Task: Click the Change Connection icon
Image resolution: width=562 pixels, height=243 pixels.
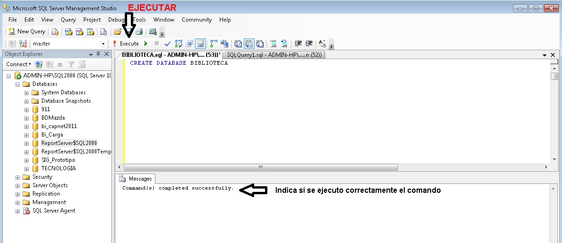Action: coord(23,44)
